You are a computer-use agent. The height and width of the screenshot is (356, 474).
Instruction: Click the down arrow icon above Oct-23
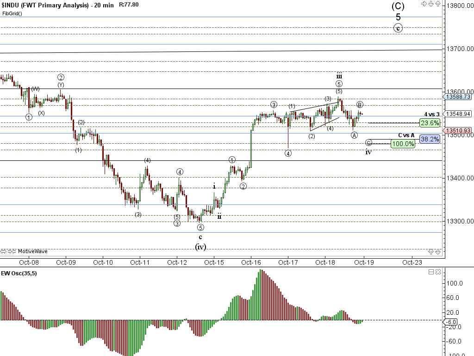(438, 251)
